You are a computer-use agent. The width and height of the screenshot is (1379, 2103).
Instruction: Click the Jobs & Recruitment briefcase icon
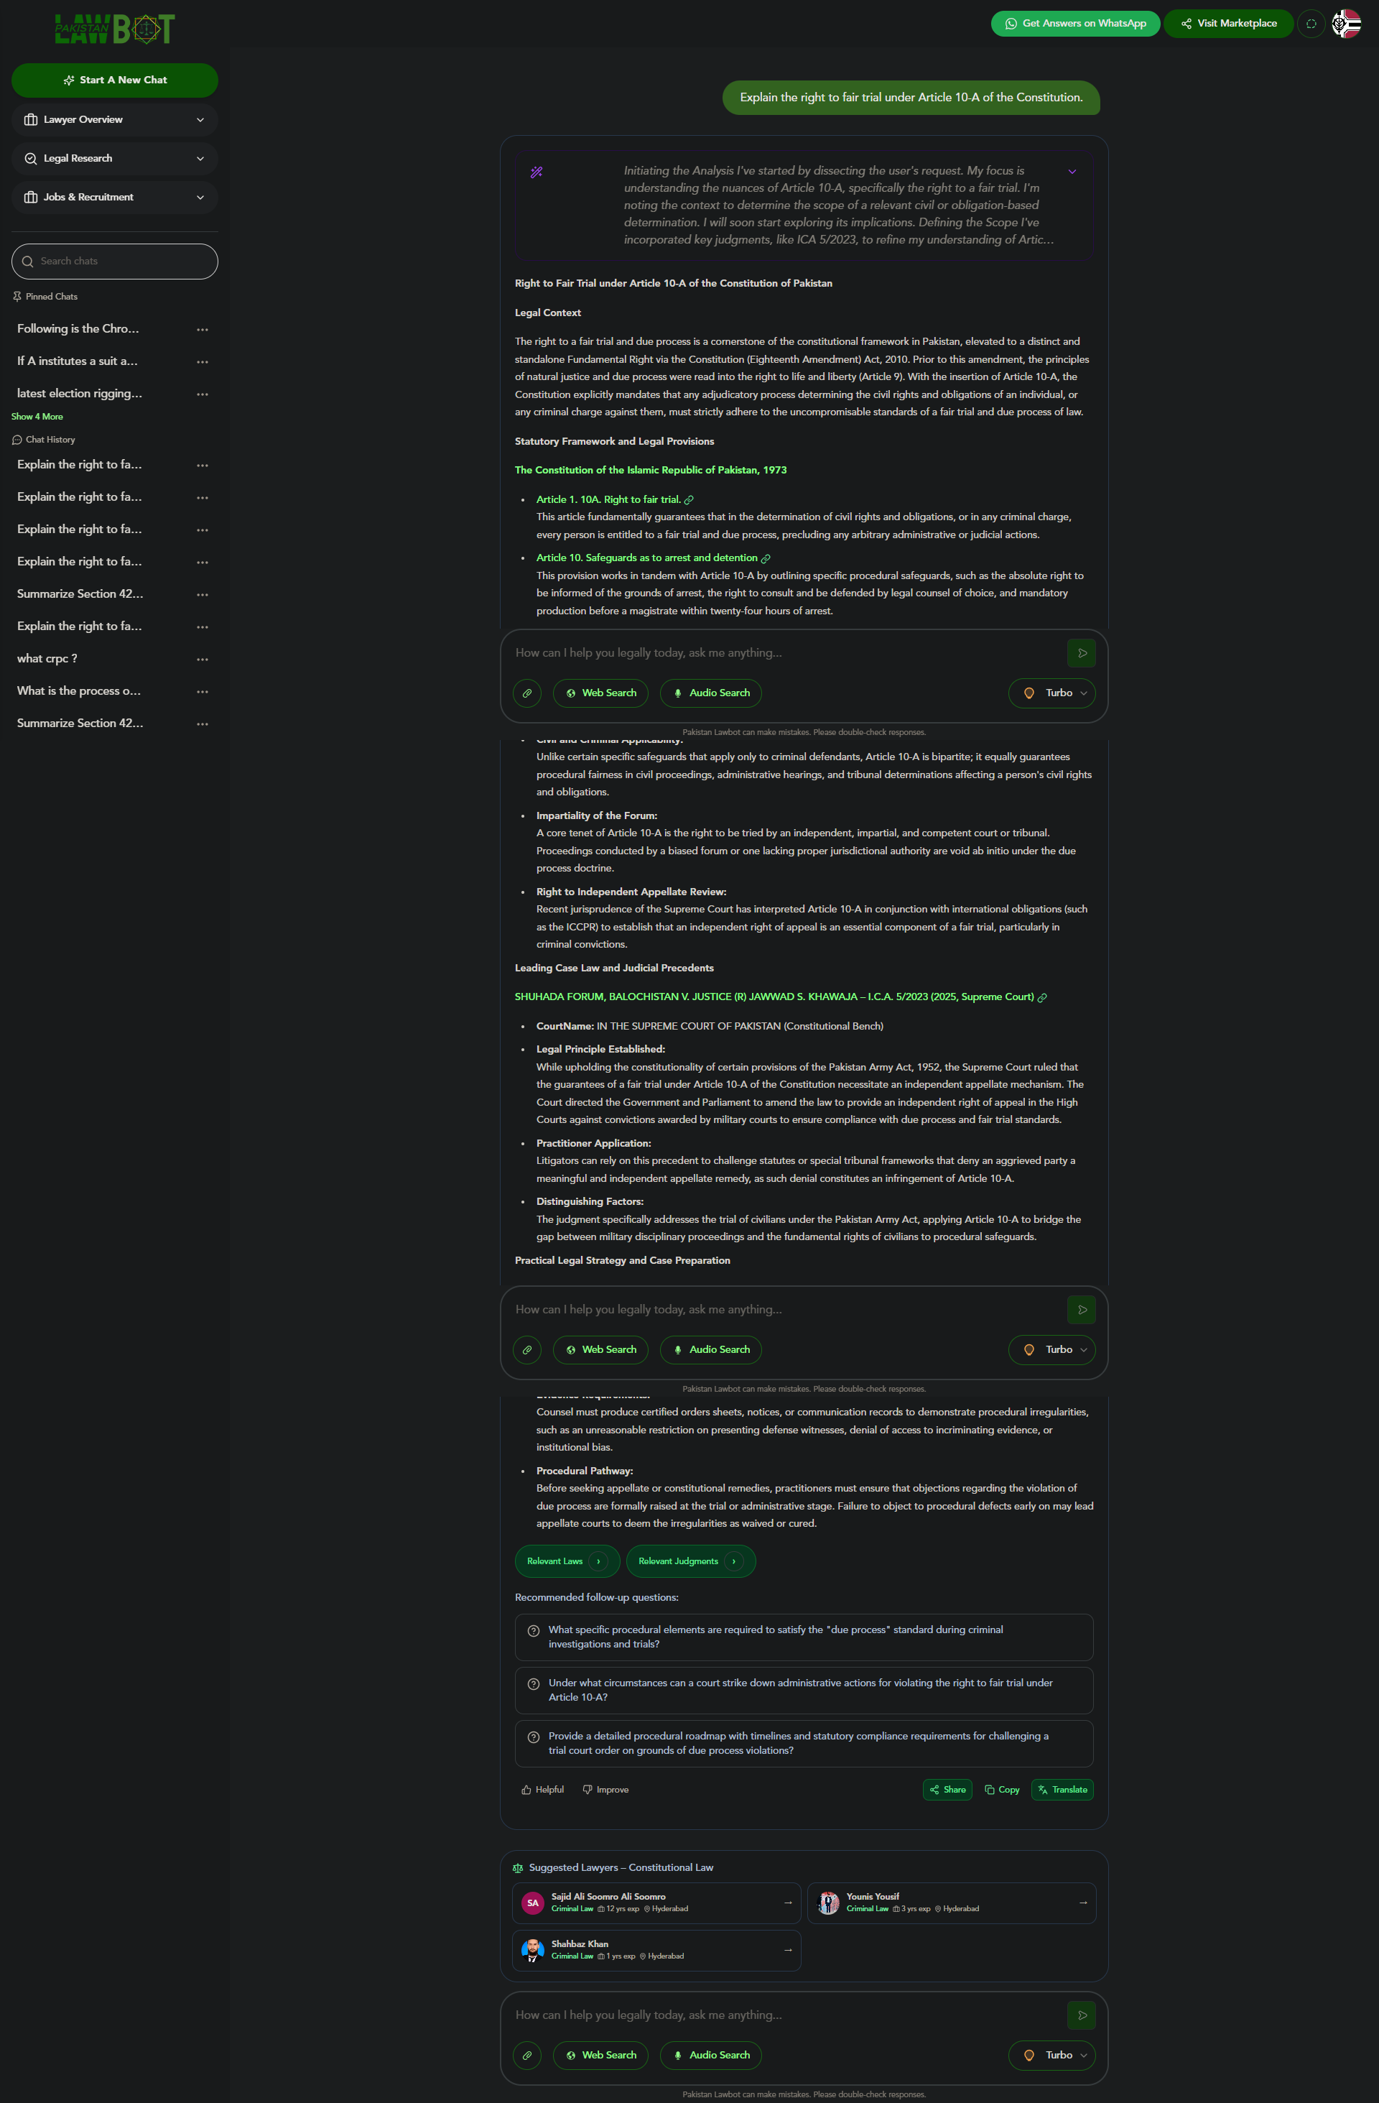coord(31,198)
